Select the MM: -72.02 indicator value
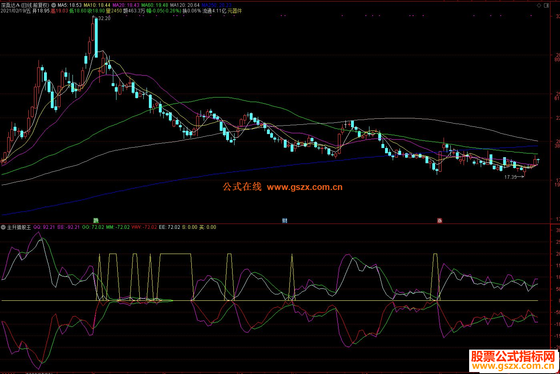This screenshot has width=560, height=374. [118, 227]
